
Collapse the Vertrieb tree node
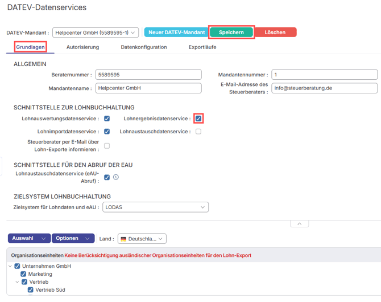pos(17,282)
